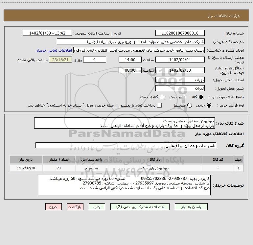Check the اسناد خزانه اسلامی payment checkbox

[159, 105]
